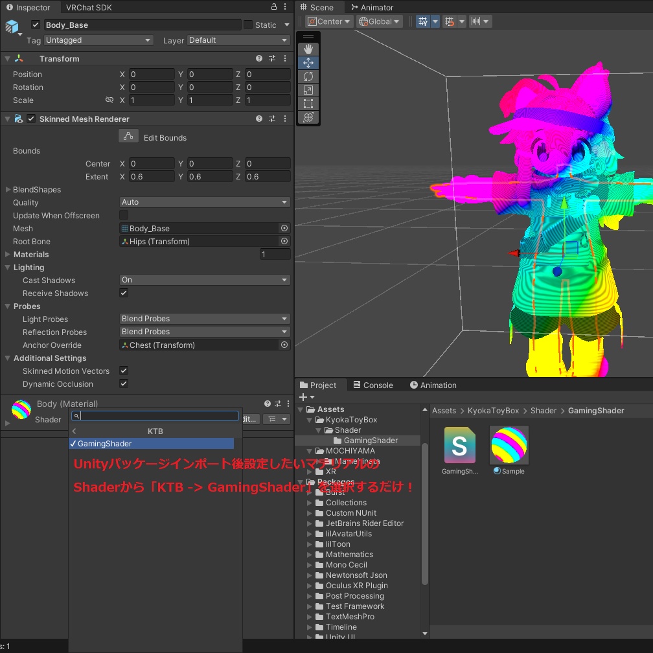Click the GameObject cube icon
Viewport: 653px width, 653px height.
pyautogui.click(x=12, y=26)
